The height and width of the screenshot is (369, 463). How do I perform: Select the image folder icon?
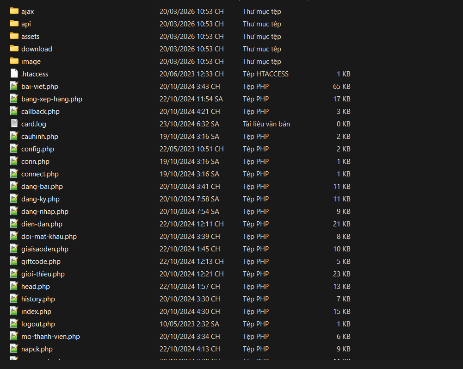point(14,61)
